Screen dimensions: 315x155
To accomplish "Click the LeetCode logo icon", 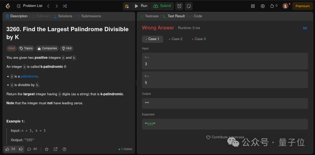I will pyautogui.click(x=8, y=6).
